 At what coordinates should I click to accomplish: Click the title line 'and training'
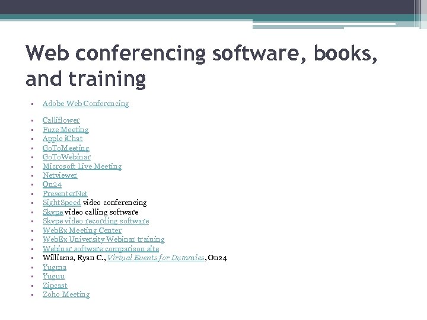85,79
